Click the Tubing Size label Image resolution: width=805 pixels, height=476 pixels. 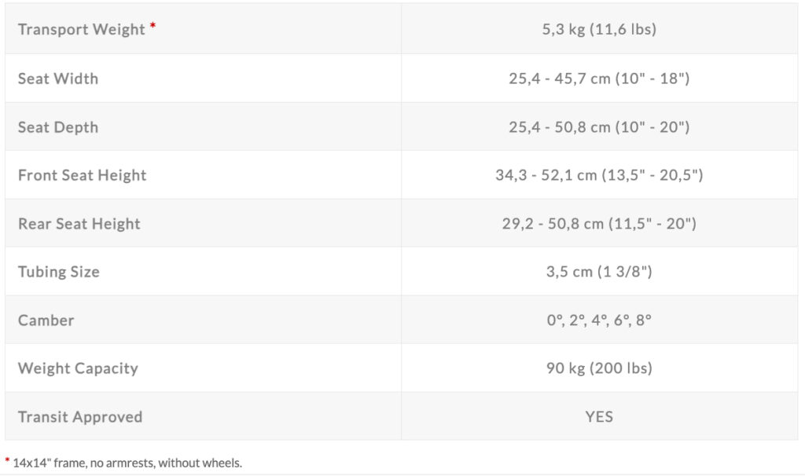click(x=59, y=272)
